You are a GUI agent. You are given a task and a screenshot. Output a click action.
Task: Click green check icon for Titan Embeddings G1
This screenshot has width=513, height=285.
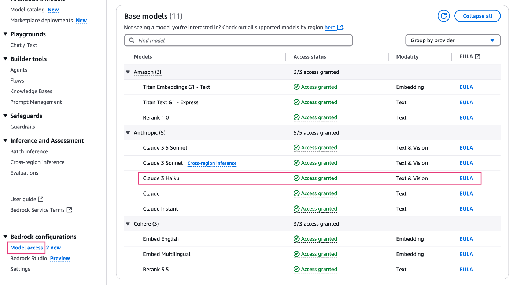click(x=296, y=87)
